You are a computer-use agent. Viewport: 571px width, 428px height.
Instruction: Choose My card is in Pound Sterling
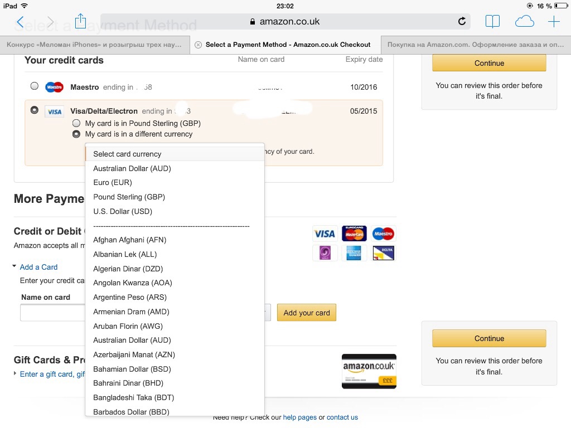click(76, 123)
